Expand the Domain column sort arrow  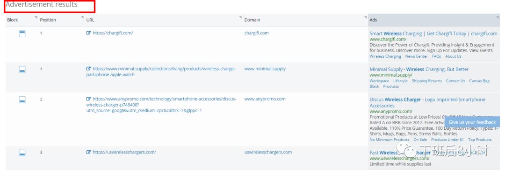point(366,17)
